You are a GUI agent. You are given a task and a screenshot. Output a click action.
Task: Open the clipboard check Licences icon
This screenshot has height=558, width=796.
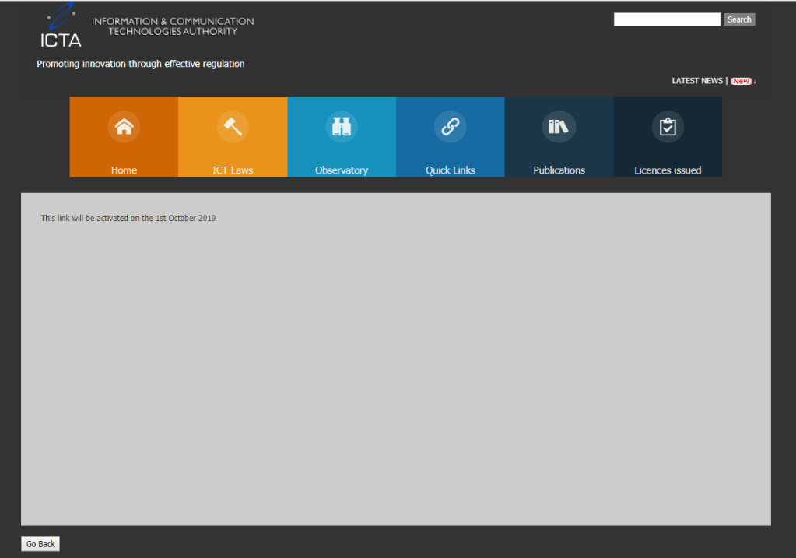[x=668, y=127]
